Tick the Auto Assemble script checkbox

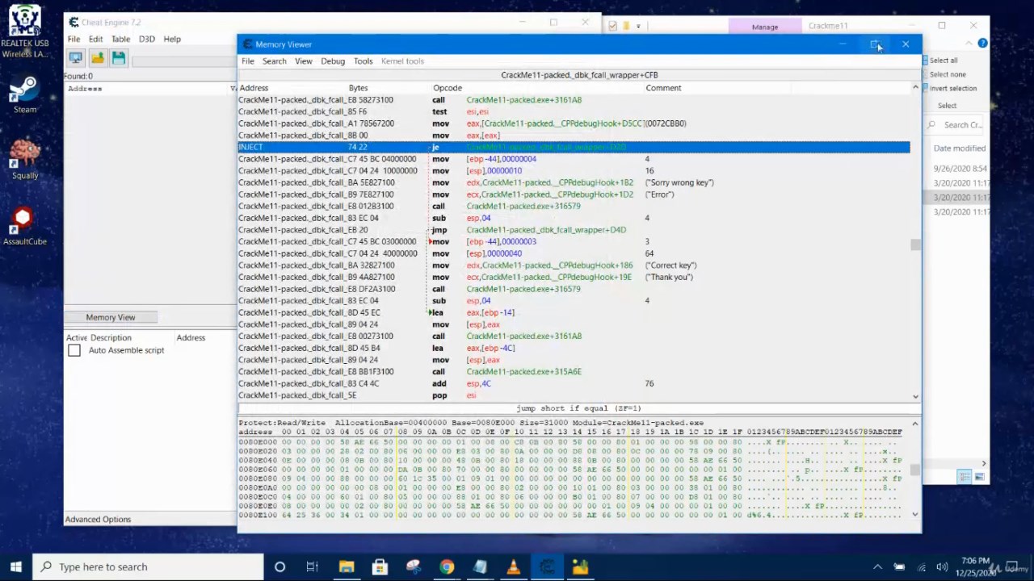pyautogui.click(x=74, y=350)
